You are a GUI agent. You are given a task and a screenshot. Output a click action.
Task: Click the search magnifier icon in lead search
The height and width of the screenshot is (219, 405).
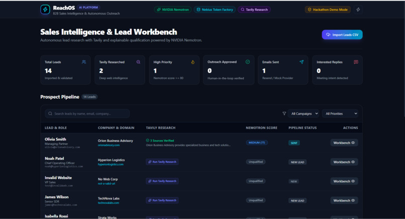click(50, 113)
